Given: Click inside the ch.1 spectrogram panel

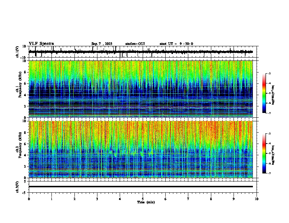Looking at the screenshot, I should point(140,89).
